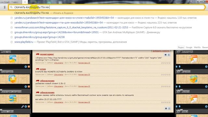Screen dimensions: 208x117
Task: Open "обновление" post about created site server
Action: [x=47, y=92]
